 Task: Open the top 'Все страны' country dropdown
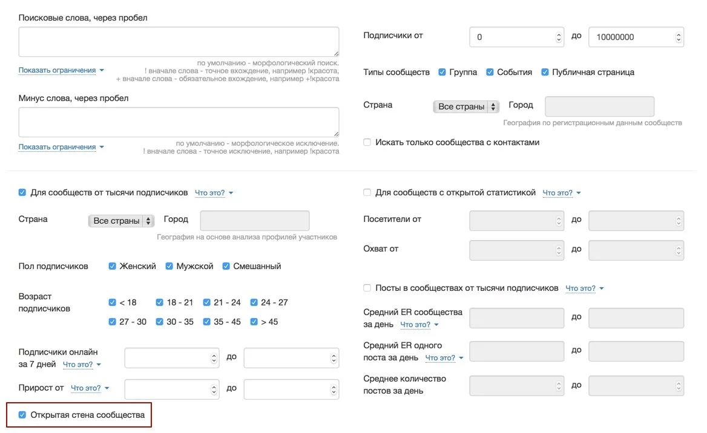466,106
